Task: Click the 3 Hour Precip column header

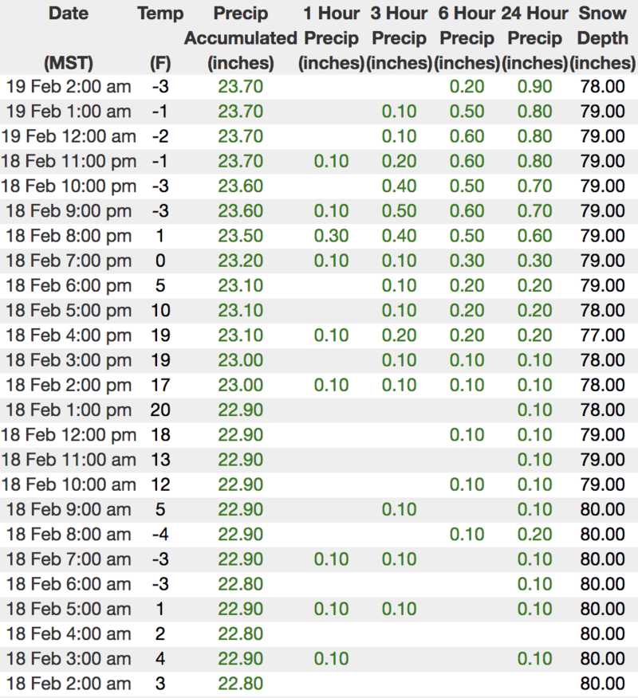Action: coord(399,37)
